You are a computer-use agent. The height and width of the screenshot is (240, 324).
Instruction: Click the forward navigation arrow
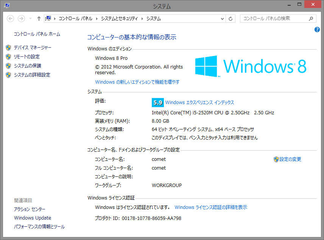click(21, 19)
